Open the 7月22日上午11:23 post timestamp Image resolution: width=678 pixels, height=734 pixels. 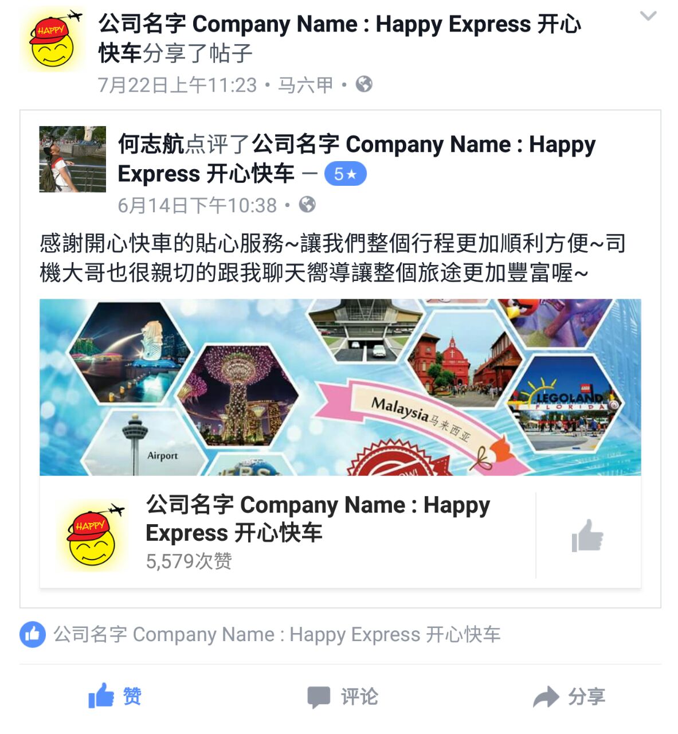177,85
